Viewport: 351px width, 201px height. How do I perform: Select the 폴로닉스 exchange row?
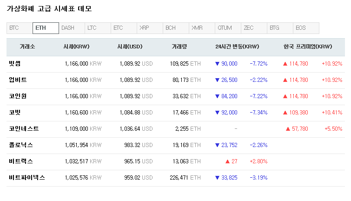21,145
